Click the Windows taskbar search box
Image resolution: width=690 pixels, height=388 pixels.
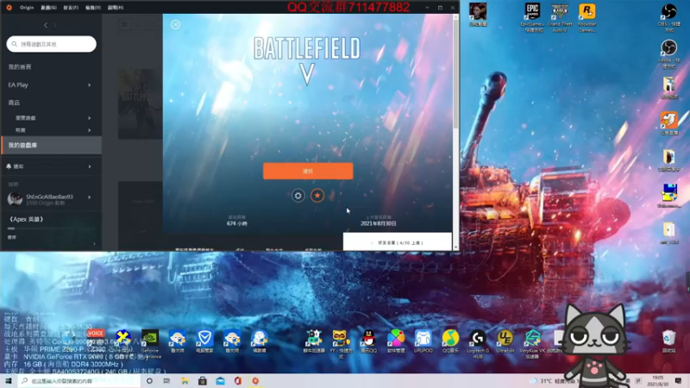click(79, 381)
